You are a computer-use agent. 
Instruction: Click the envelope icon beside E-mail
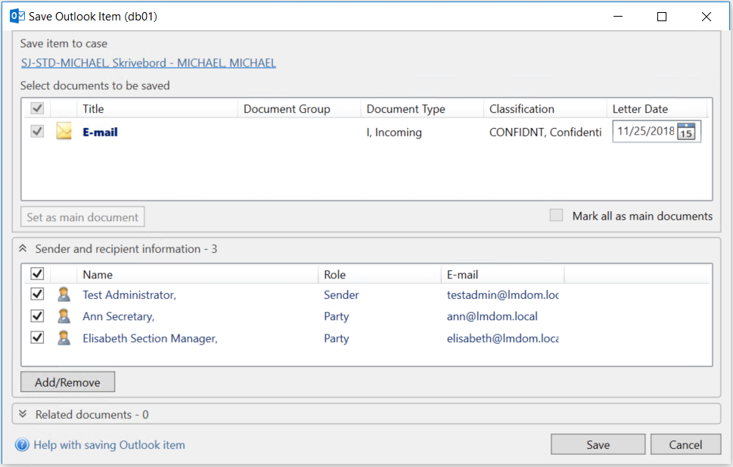(x=64, y=132)
